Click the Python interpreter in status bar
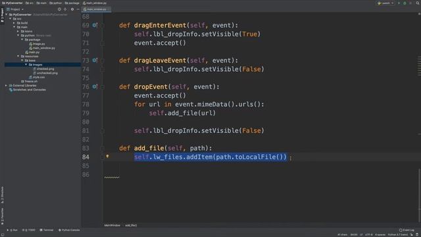This screenshot has height=237, width=421. tap(397, 234)
